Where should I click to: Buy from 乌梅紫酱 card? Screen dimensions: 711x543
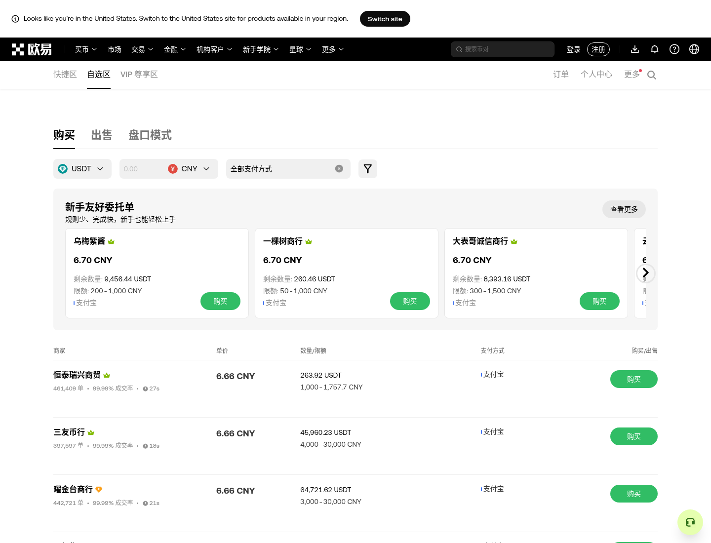tap(220, 301)
